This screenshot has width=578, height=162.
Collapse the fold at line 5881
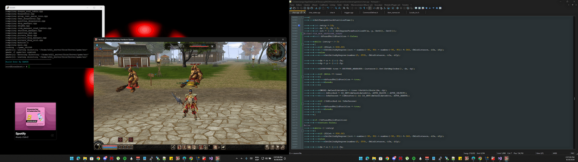tap(303, 131)
